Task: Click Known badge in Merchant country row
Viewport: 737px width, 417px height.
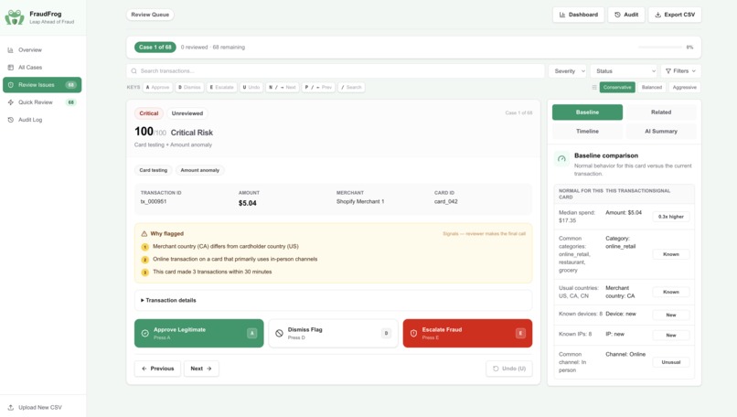Action: tap(671, 292)
